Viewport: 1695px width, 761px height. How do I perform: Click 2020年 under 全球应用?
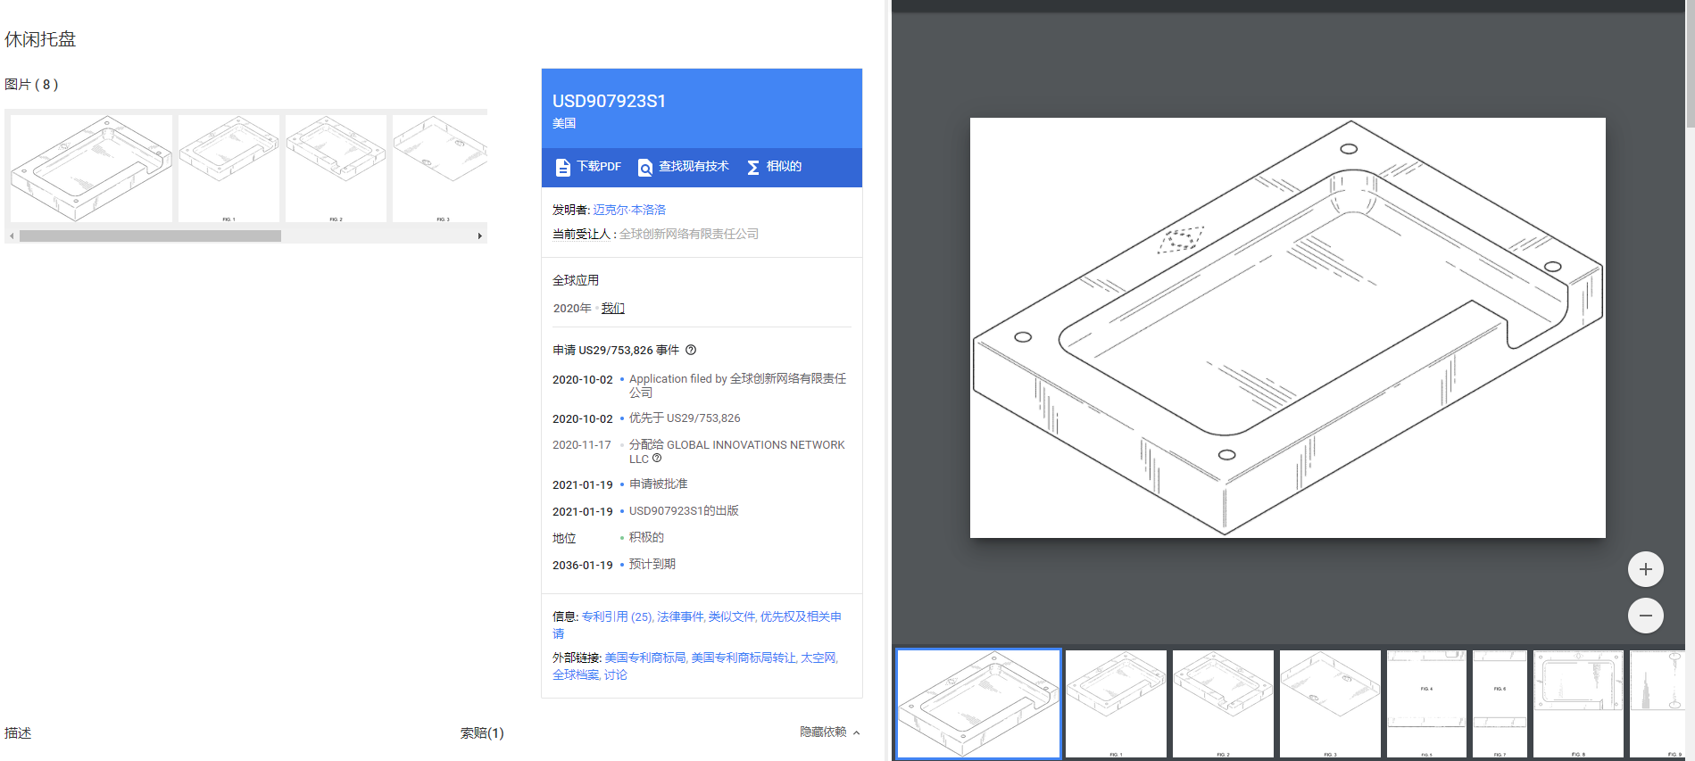(572, 308)
